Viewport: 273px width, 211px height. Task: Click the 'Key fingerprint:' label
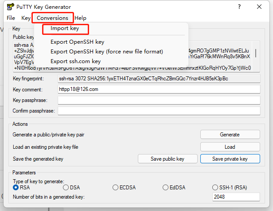[x=28, y=79]
